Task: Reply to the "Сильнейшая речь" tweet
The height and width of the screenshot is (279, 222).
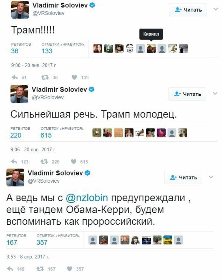Action: point(14,162)
